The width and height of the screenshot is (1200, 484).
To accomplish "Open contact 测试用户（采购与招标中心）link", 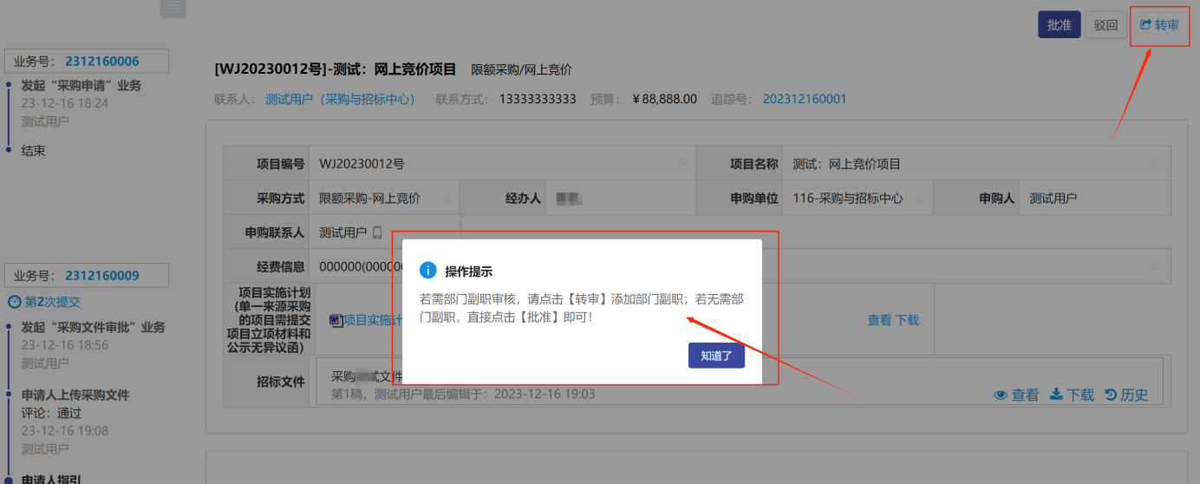I will (x=340, y=99).
